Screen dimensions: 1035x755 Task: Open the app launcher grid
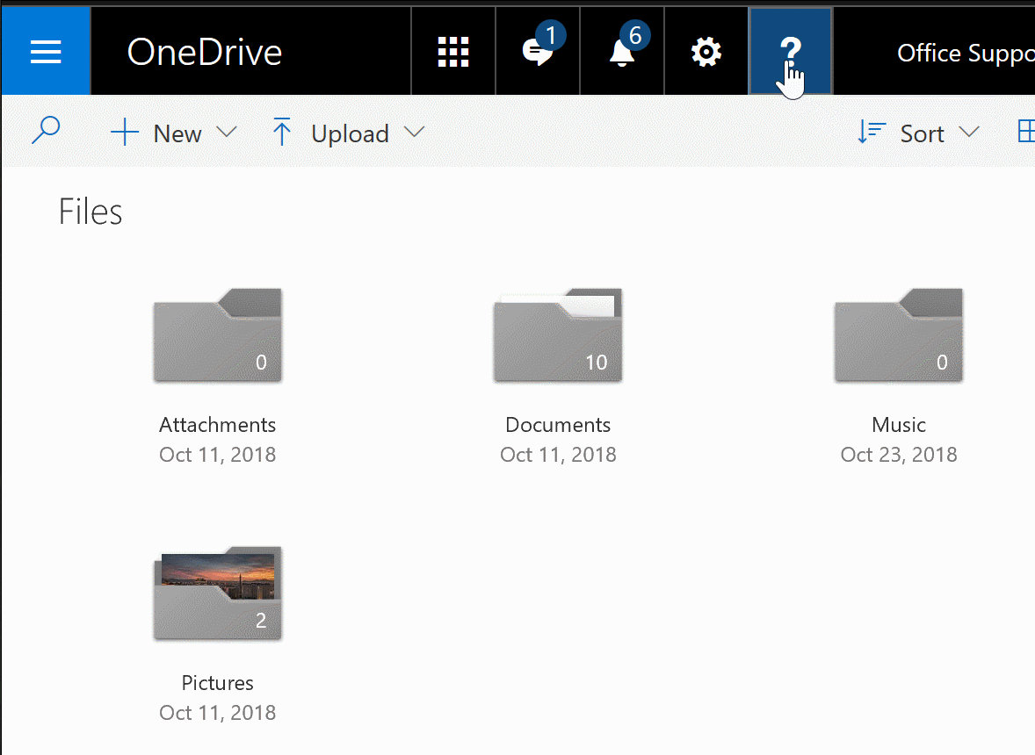453,52
